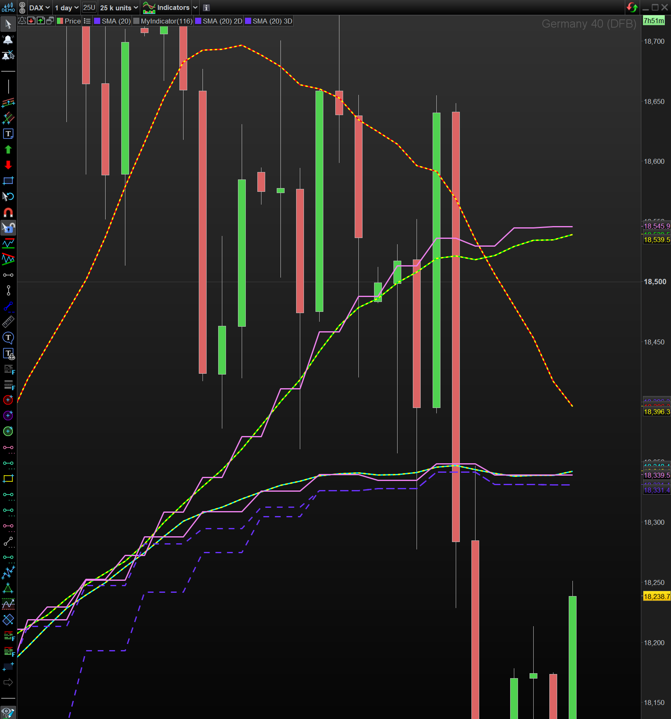
Task: Click the 25U units box
Action: [89, 7]
